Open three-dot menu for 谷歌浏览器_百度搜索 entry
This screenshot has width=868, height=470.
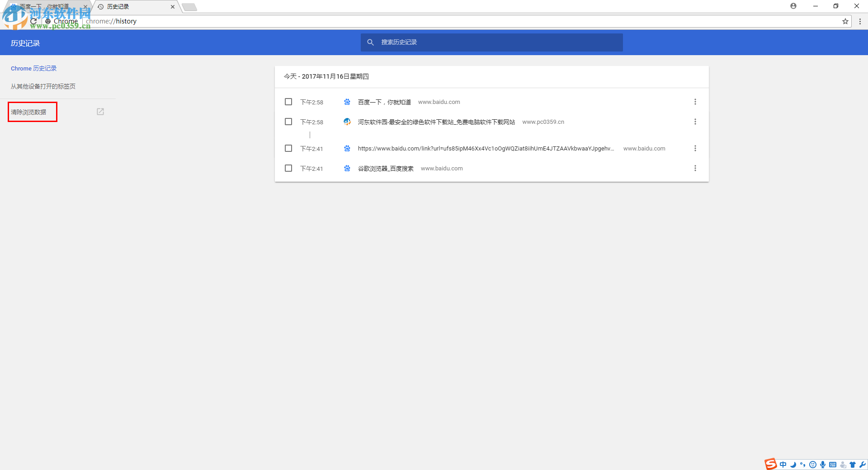[x=695, y=168]
